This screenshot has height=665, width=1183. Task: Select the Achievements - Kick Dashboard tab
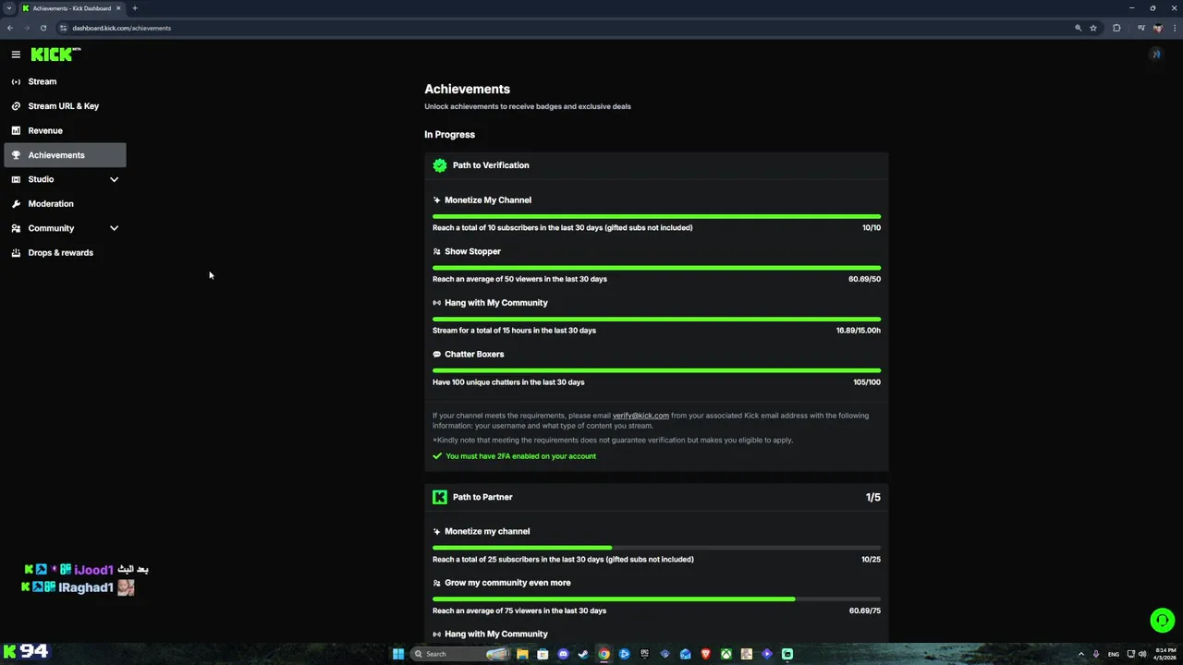pyautogui.click(x=71, y=8)
